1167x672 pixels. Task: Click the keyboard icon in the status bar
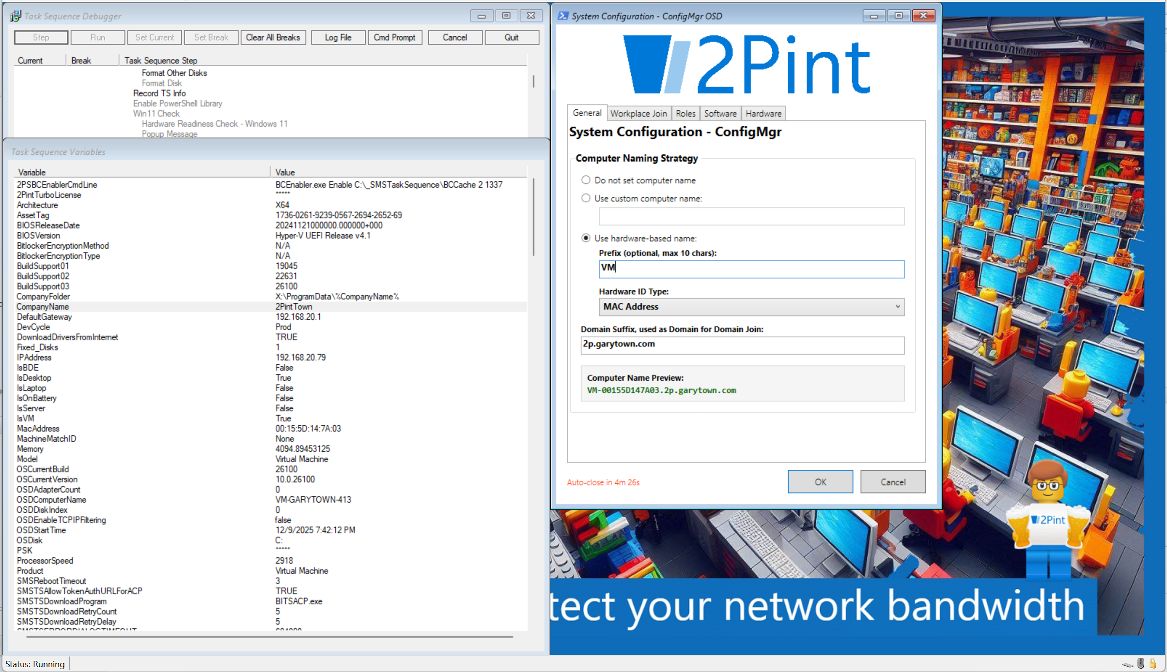tap(1127, 664)
